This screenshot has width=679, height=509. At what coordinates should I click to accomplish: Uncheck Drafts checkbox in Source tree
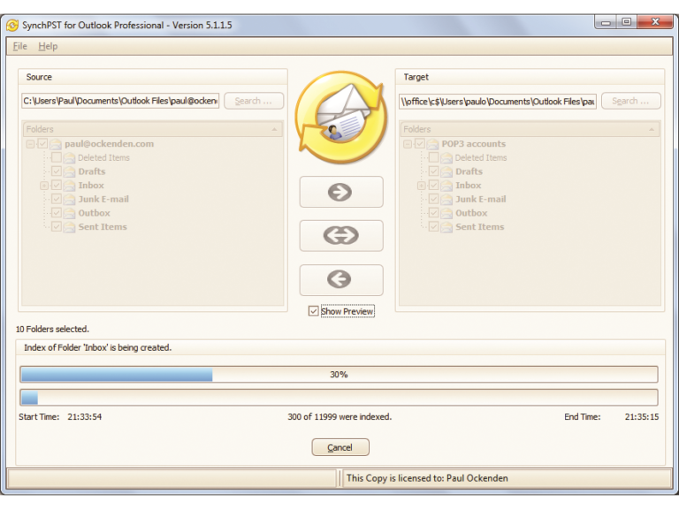pyautogui.click(x=57, y=171)
